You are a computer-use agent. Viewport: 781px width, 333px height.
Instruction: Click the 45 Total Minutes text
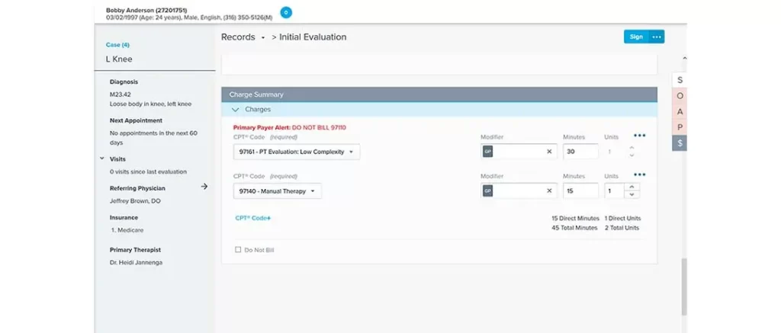click(574, 228)
